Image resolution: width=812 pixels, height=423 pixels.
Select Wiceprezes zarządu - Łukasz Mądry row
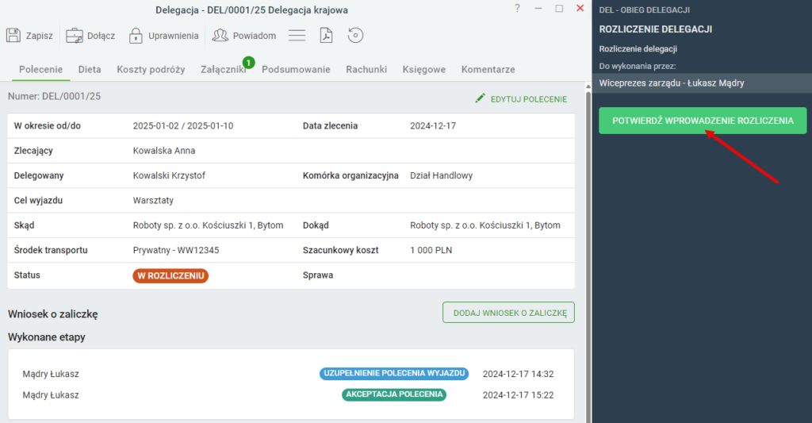(x=702, y=83)
